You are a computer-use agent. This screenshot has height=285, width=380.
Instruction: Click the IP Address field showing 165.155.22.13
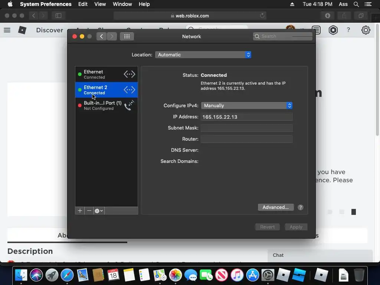247,117
